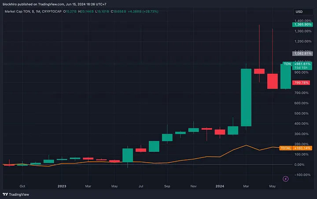Click the Nov label on time axis

(x=193, y=186)
